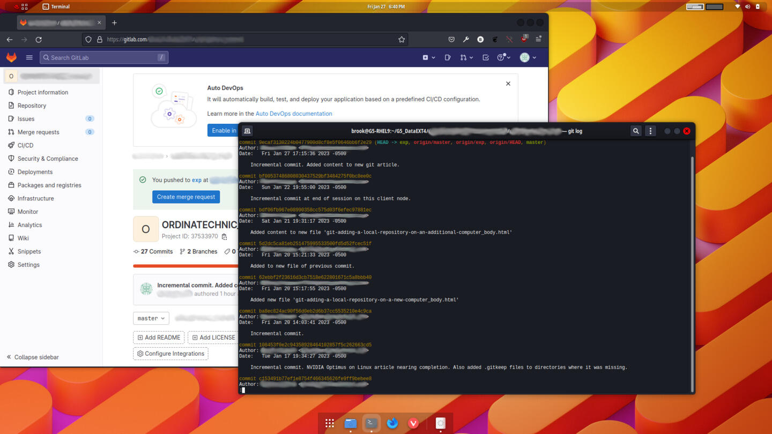The height and width of the screenshot is (434, 772).
Task: Dismiss the Auto DevOps banner with X
Action: (x=508, y=84)
